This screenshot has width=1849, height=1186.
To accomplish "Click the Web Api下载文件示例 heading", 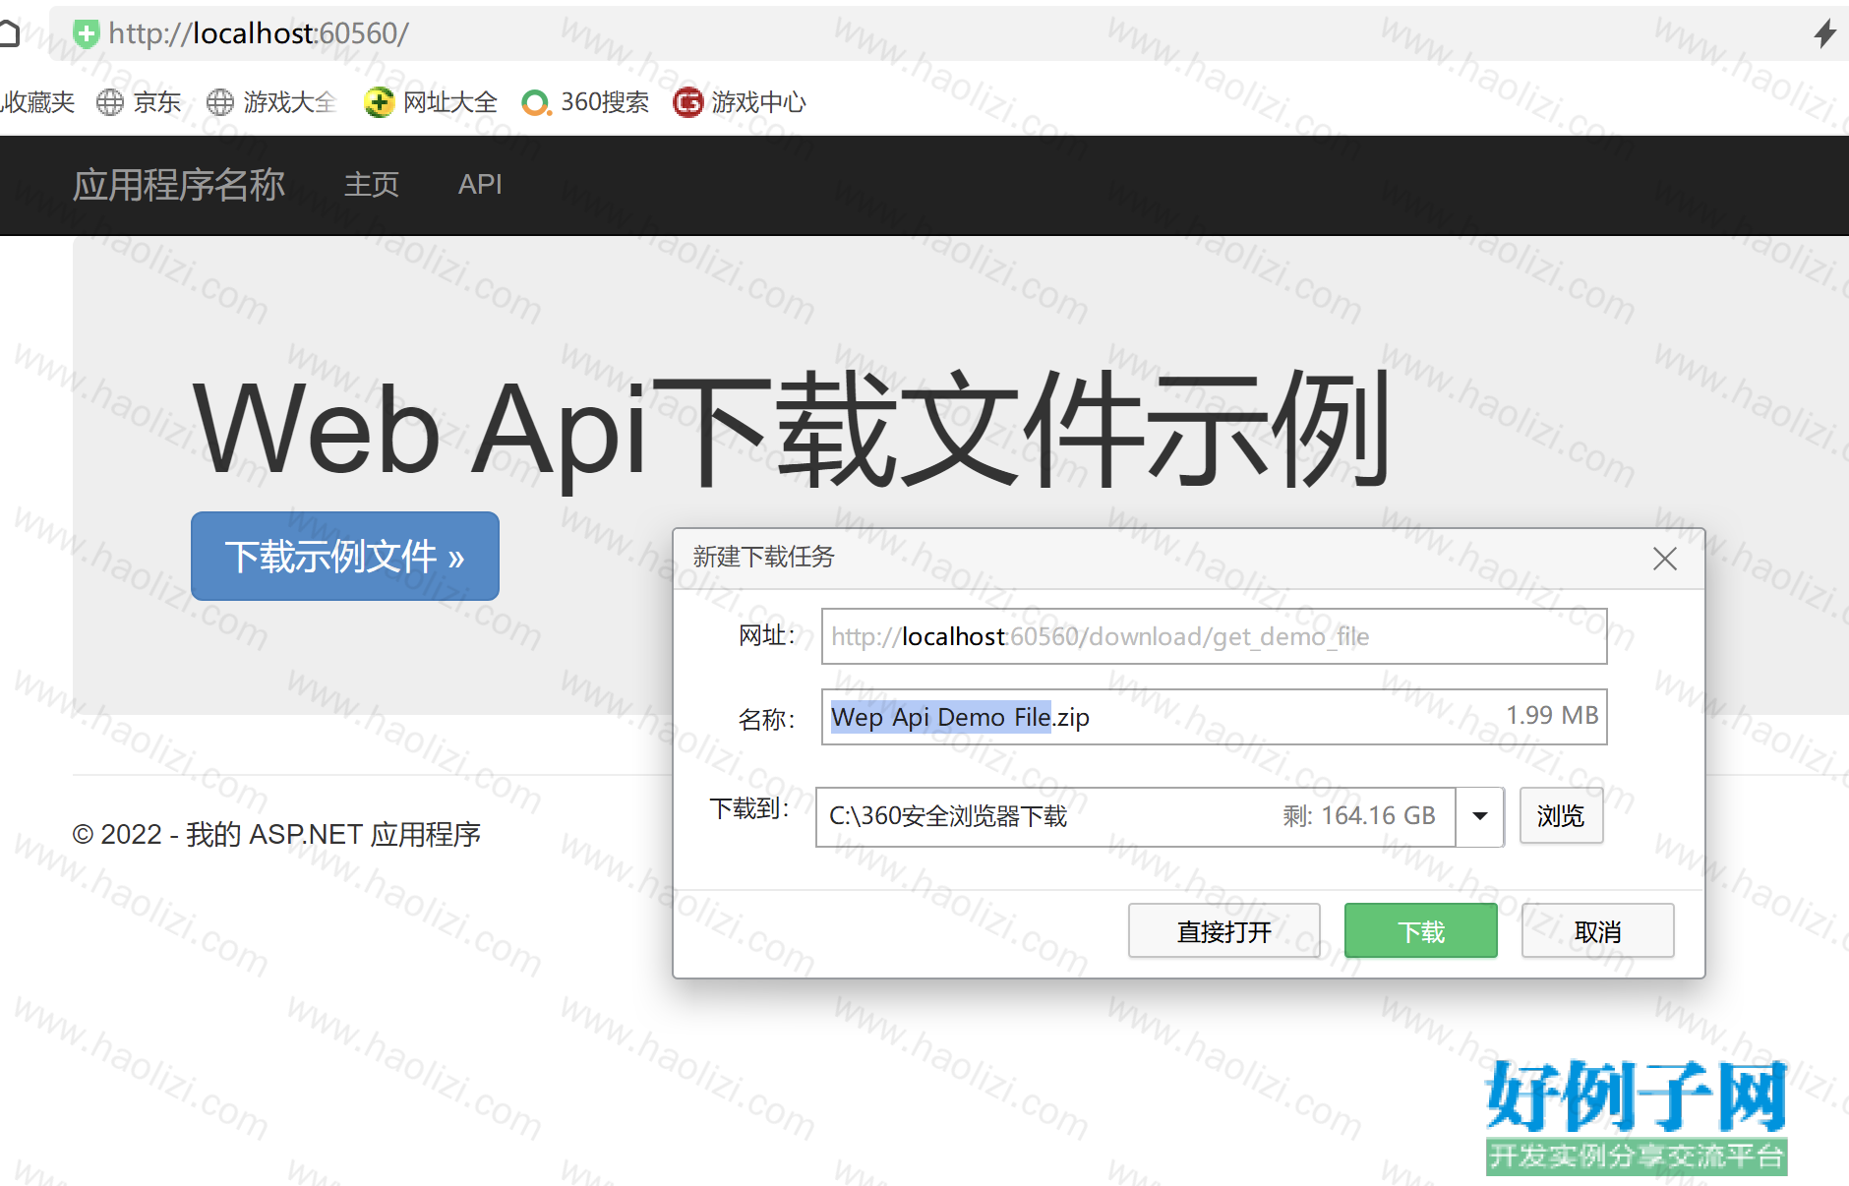I will (x=792, y=430).
